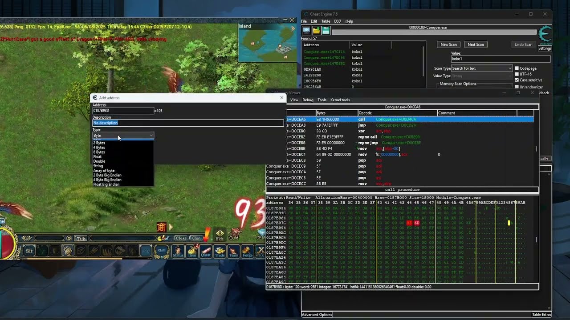Click Advanced Options at bottom
Screen dimensions: 570x320
[x=317, y=315]
